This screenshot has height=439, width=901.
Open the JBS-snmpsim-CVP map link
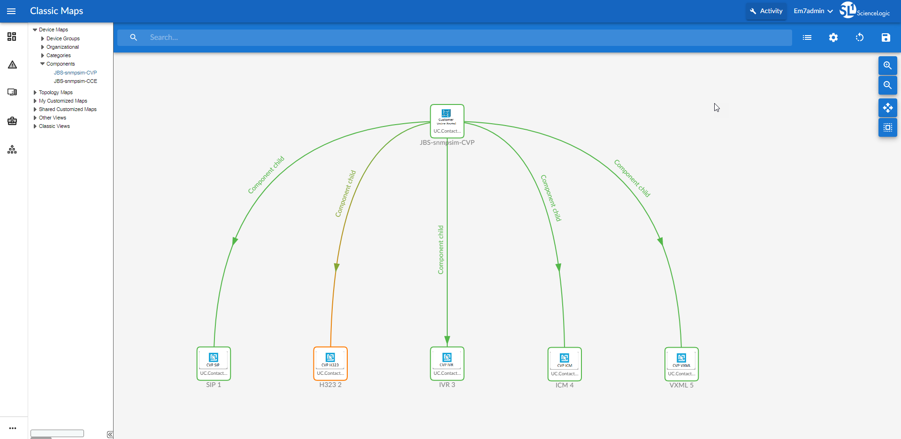point(75,73)
